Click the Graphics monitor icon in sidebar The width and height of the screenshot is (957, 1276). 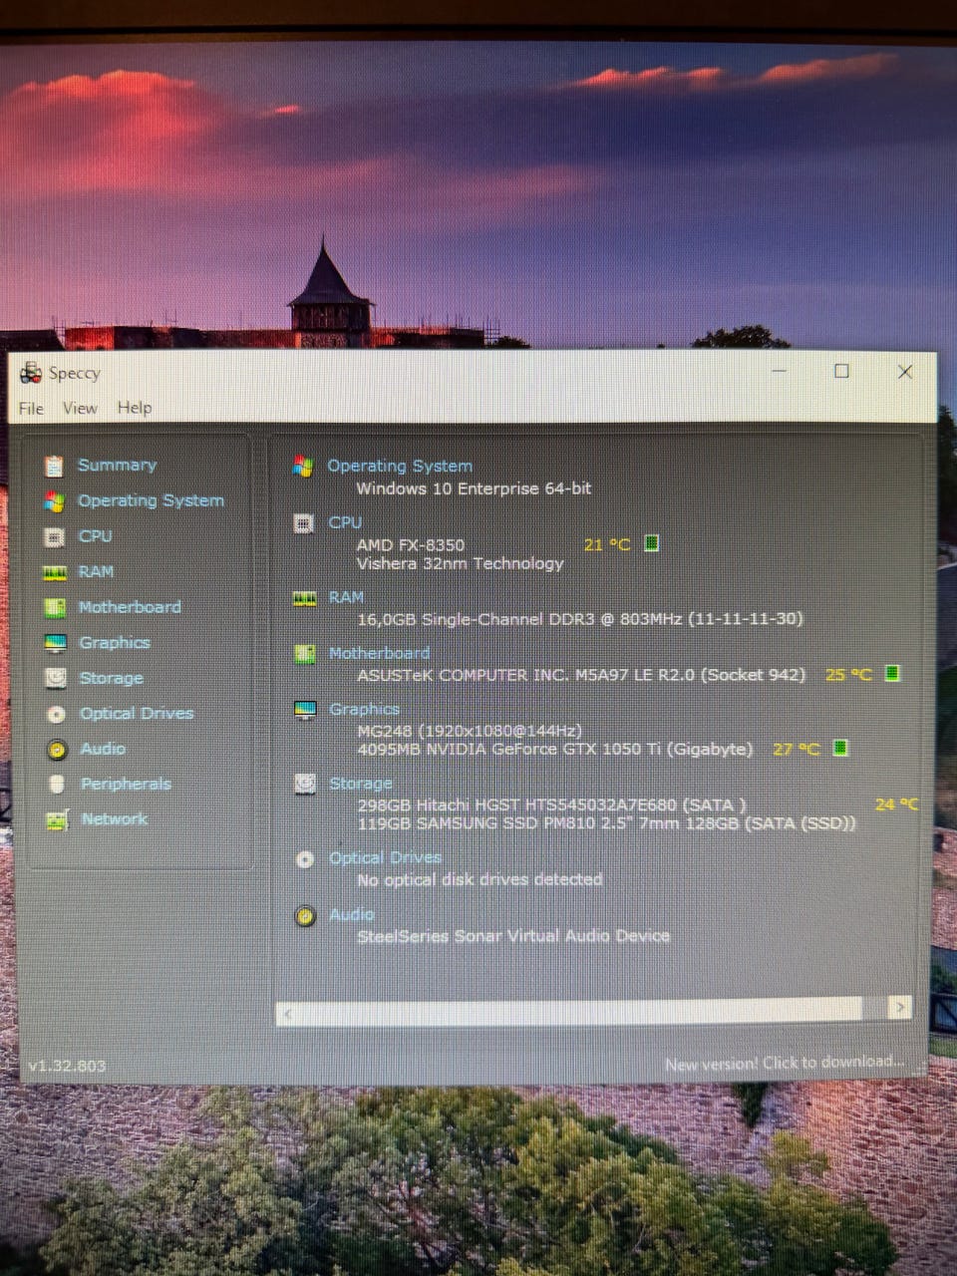(55, 643)
